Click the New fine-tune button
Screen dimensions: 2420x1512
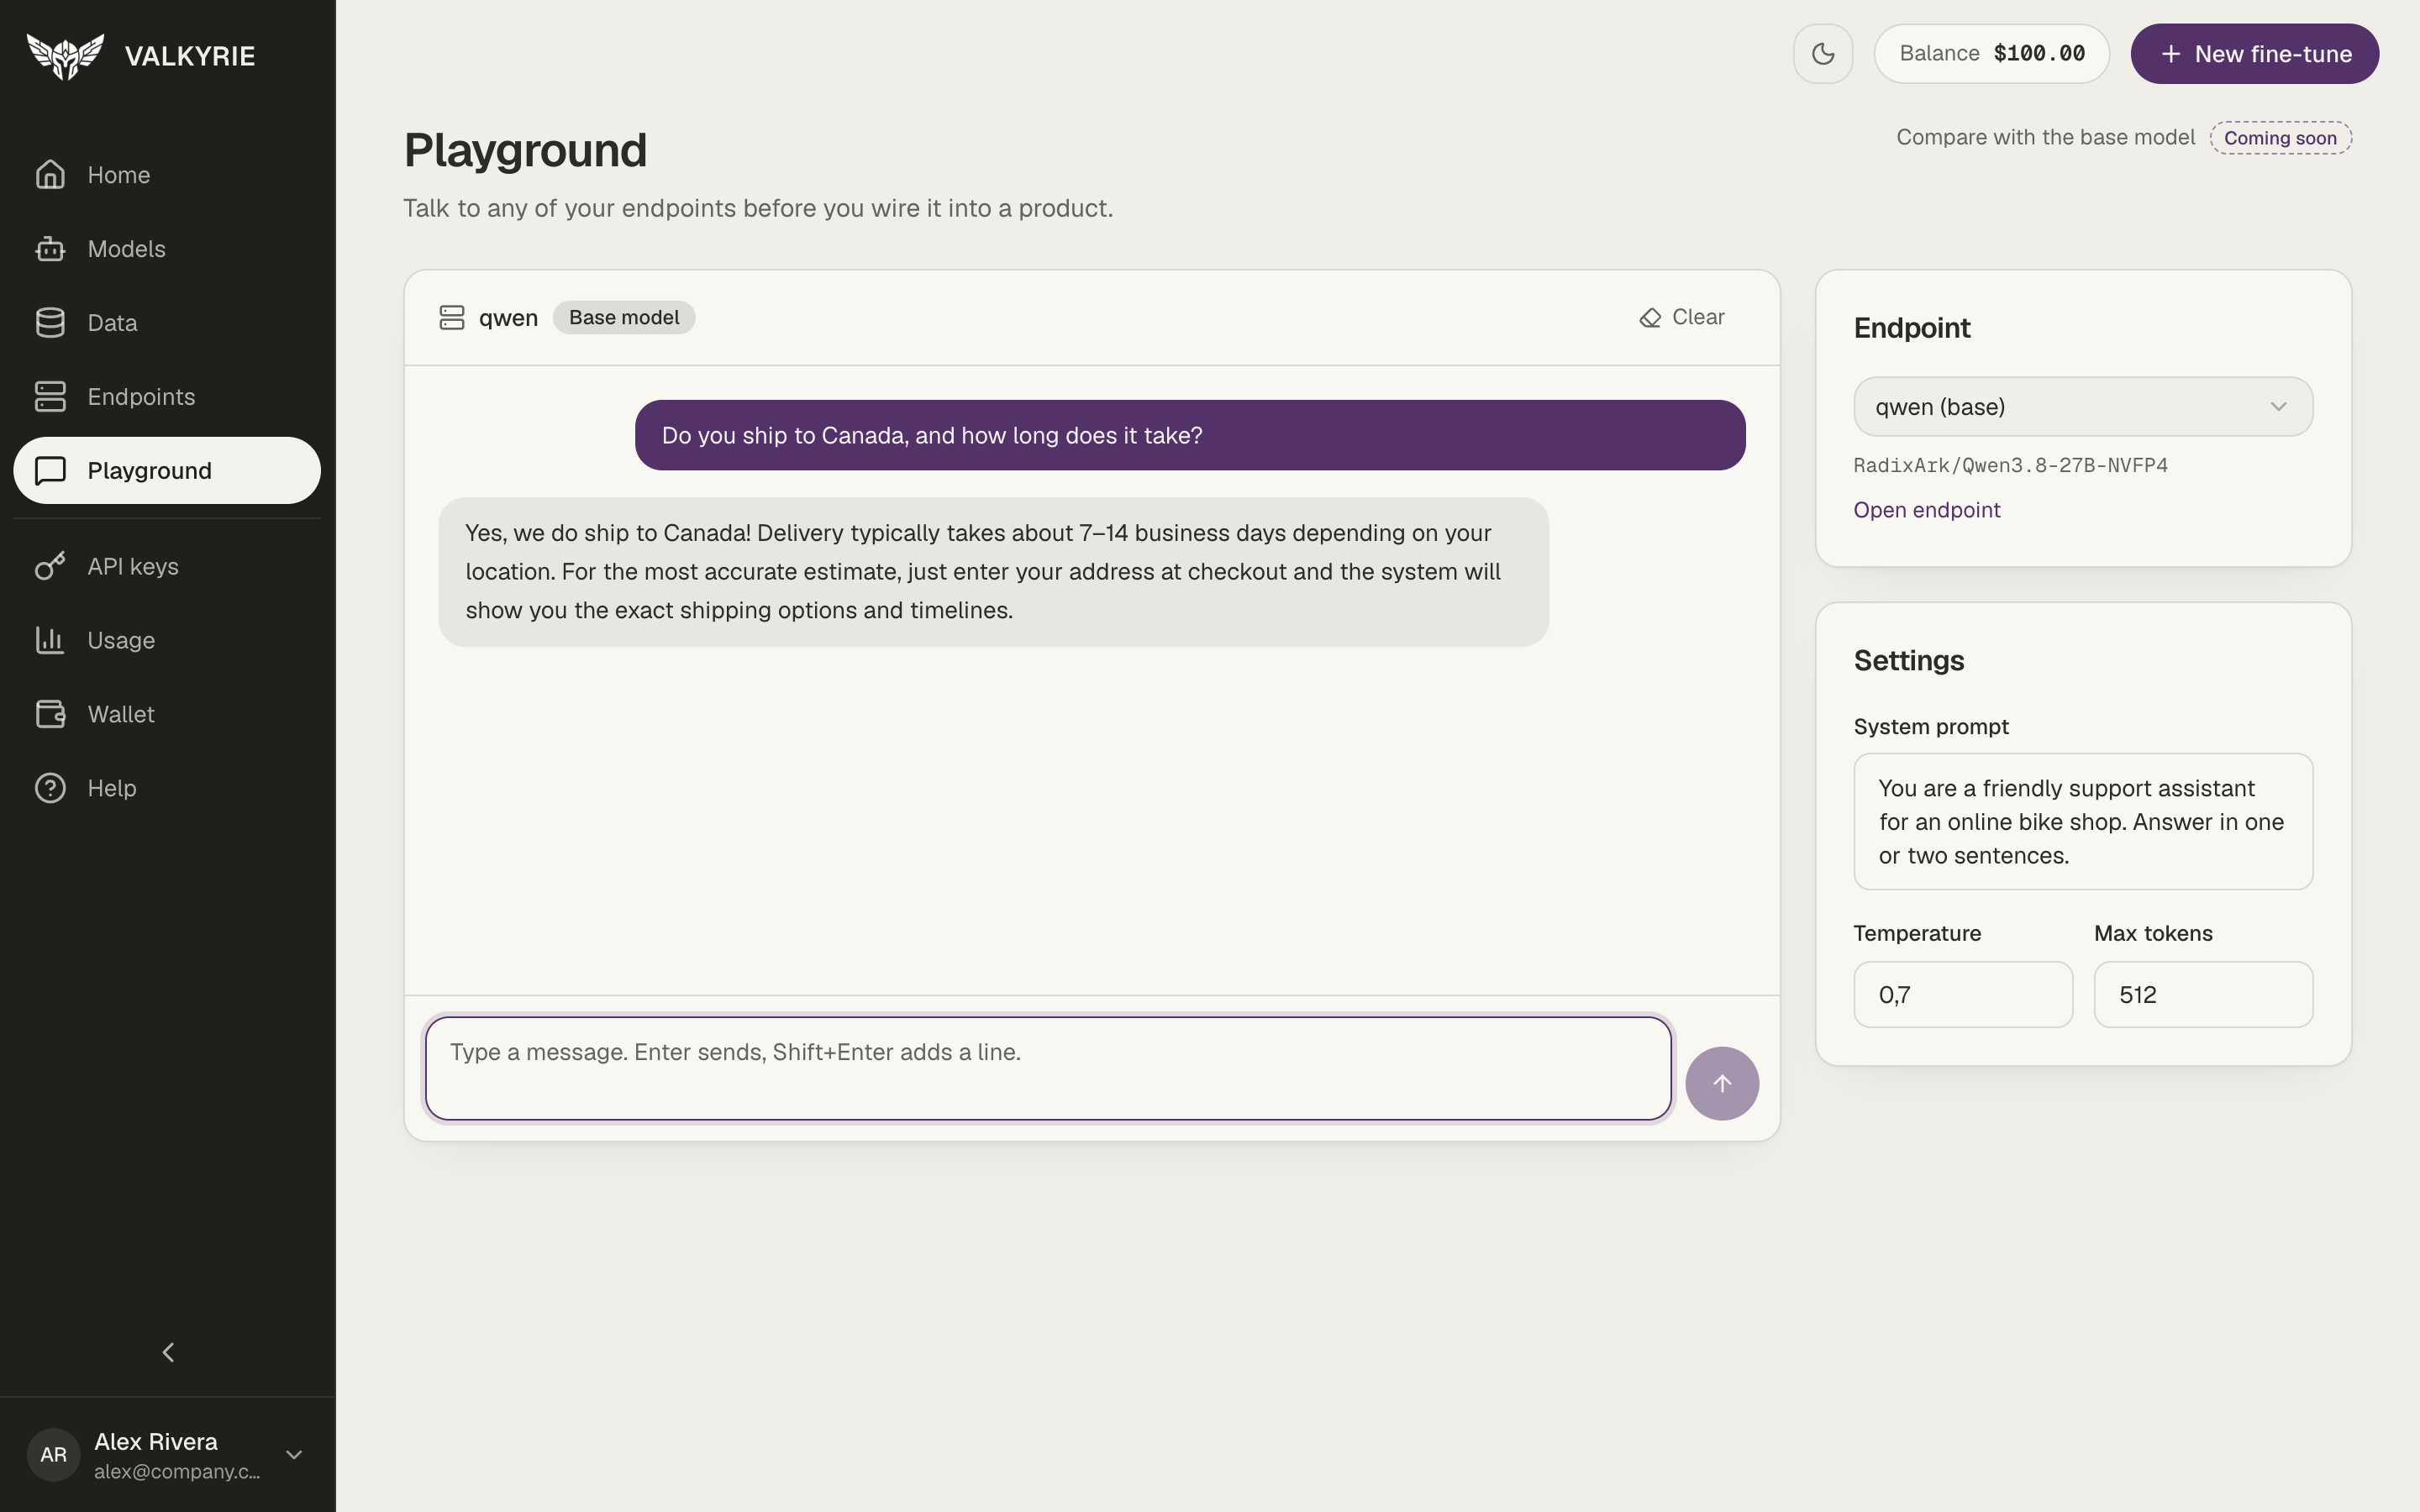(x=2254, y=54)
